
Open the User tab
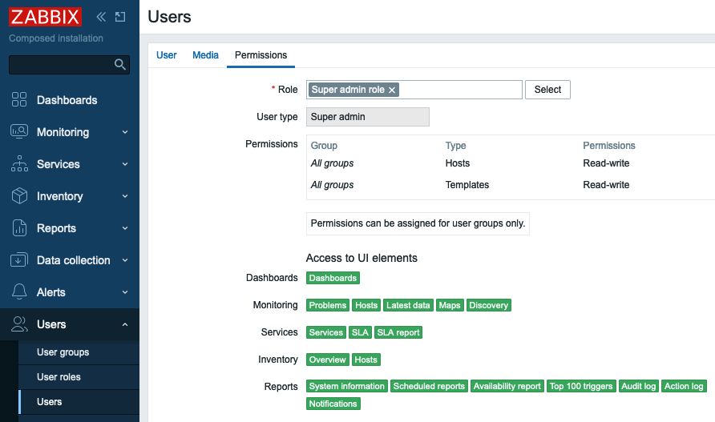pyautogui.click(x=166, y=55)
